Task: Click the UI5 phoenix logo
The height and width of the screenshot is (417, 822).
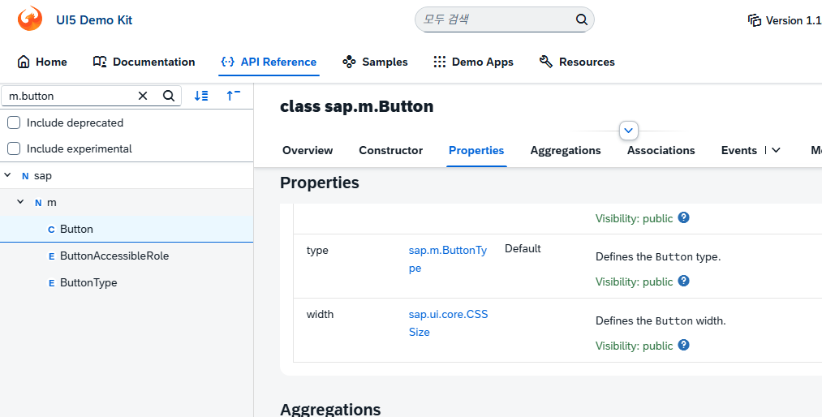Action: tap(30, 19)
